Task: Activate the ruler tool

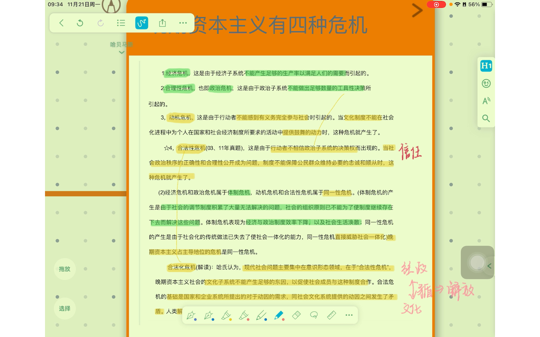Action: point(332,315)
